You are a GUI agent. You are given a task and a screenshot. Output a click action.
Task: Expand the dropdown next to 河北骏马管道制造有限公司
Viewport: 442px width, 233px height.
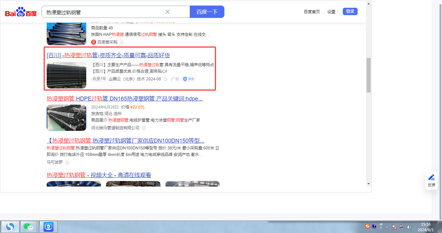point(144,128)
